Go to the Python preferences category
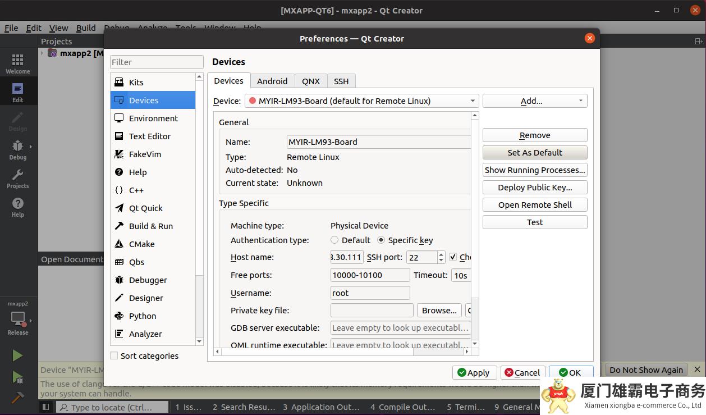 pyautogui.click(x=142, y=316)
